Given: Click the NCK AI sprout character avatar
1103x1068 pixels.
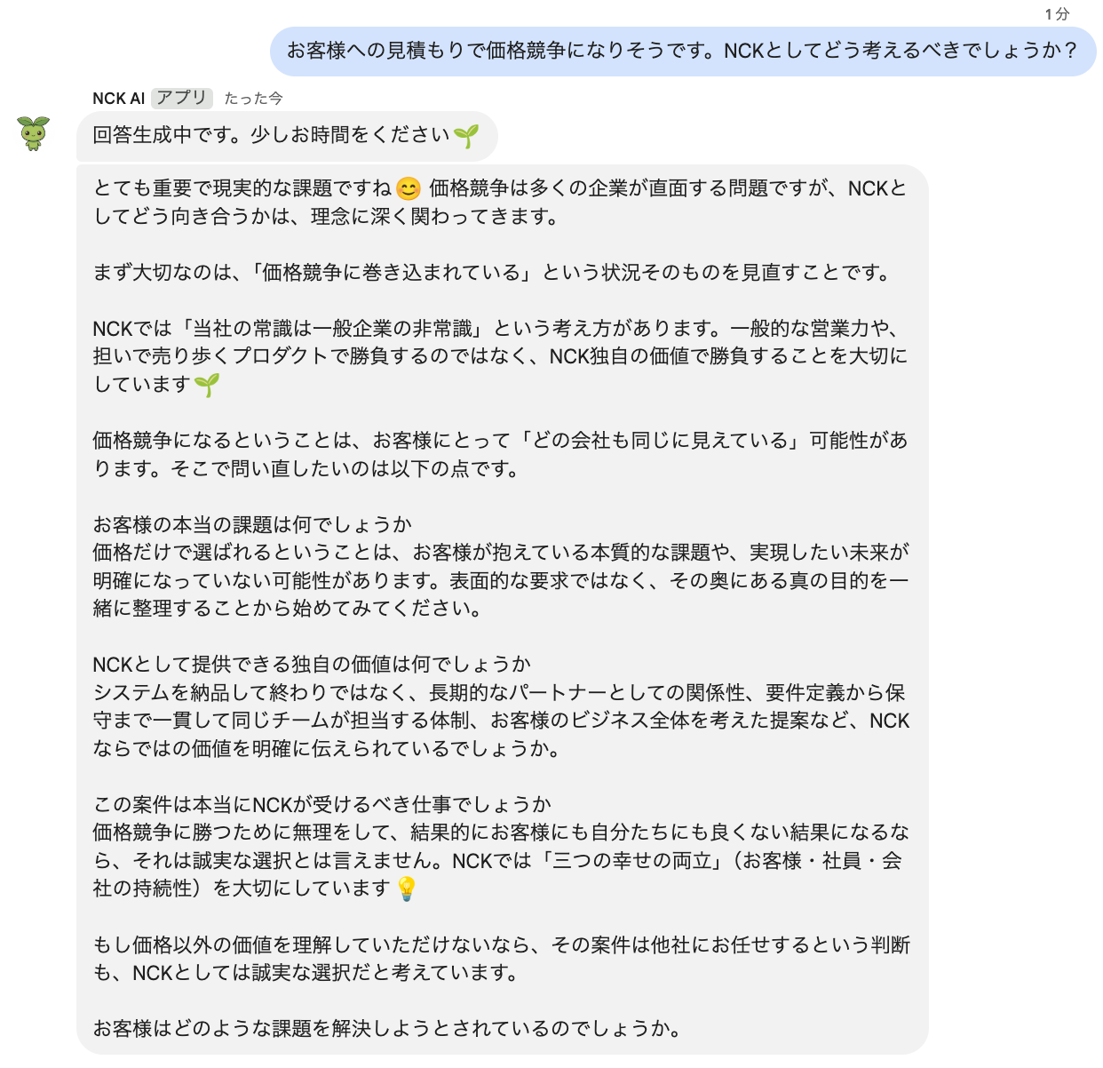Looking at the screenshot, I should coord(34,133).
